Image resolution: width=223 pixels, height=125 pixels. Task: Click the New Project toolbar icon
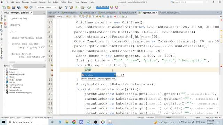[x=9, y=7]
